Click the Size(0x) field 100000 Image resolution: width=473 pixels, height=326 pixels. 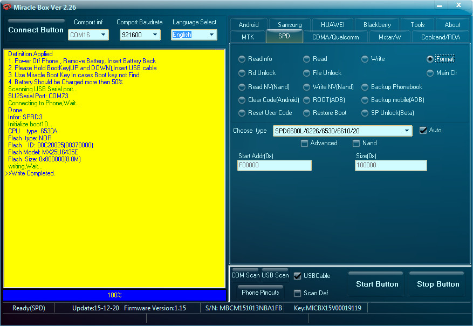390,165
